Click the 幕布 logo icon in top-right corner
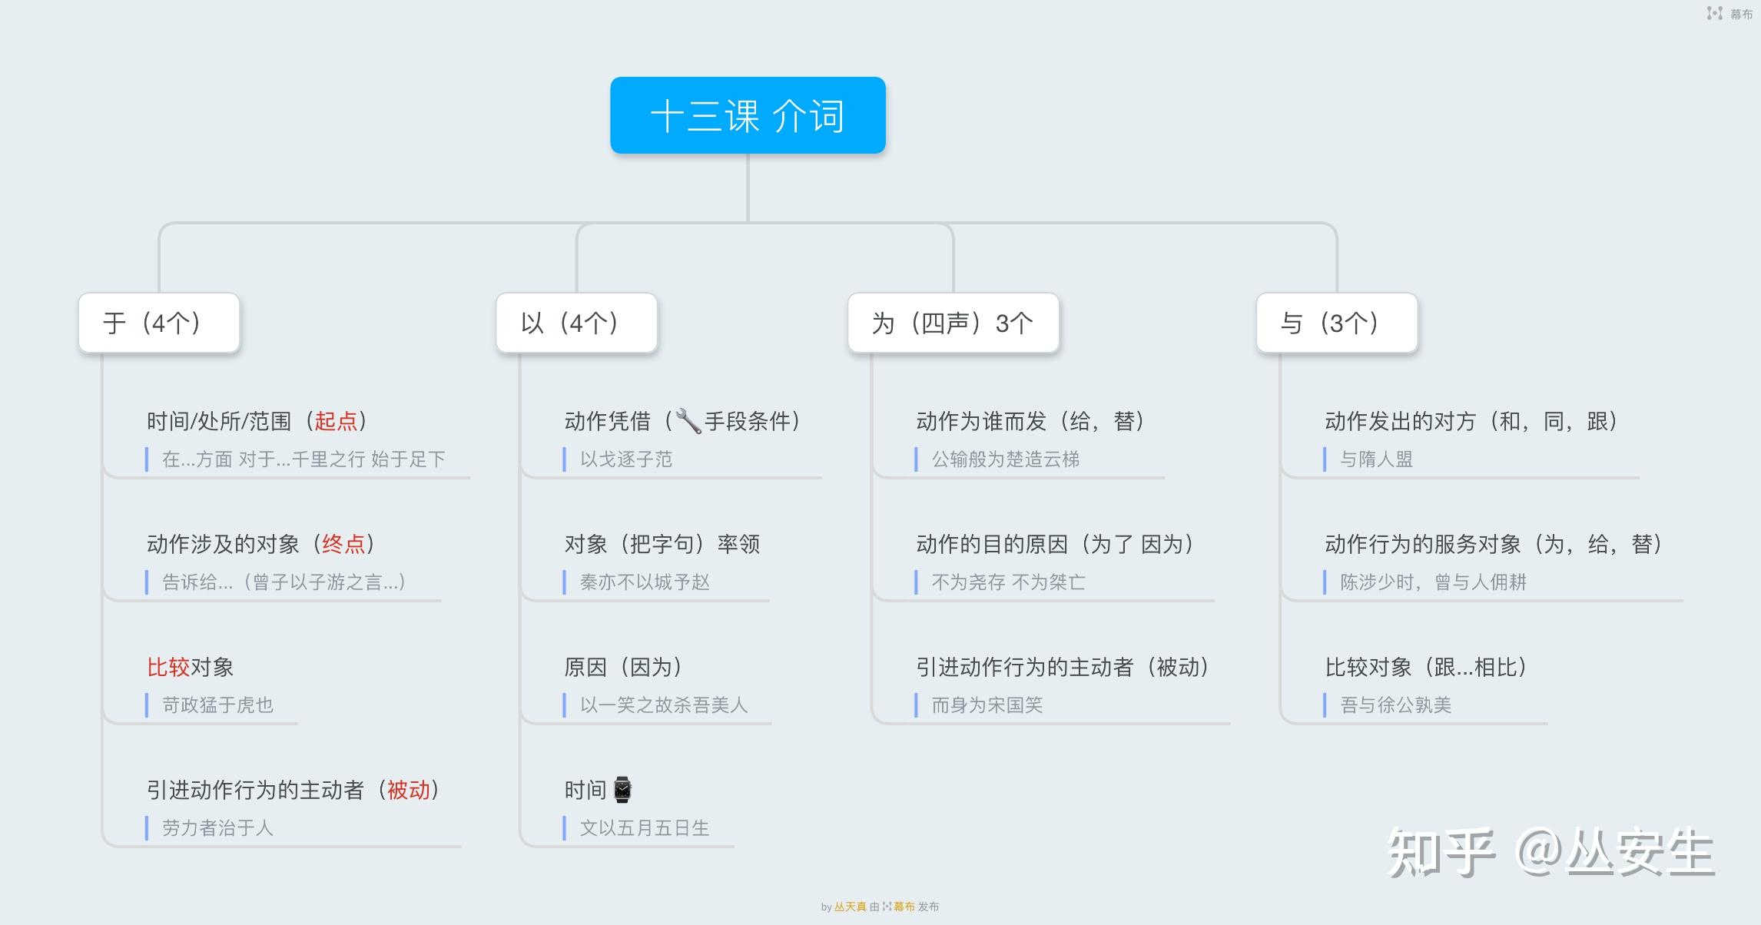The width and height of the screenshot is (1761, 925). pos(1714,13)
